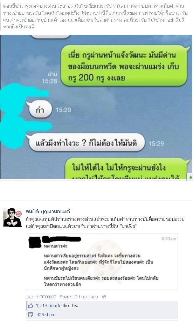This screenshot has width=193, height=325.
Task: Click the thumbs-up icon beside 1,713
Action: pyautogui.click(x=30, y=305)
